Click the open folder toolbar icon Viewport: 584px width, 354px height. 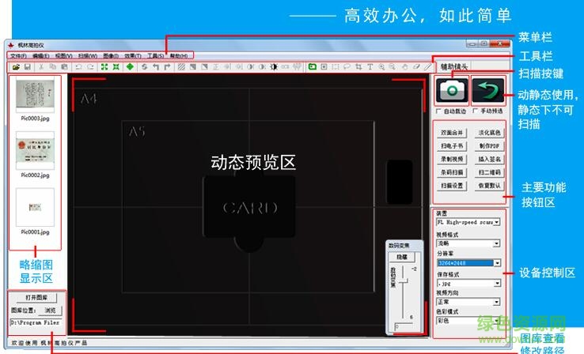point(16,67)
